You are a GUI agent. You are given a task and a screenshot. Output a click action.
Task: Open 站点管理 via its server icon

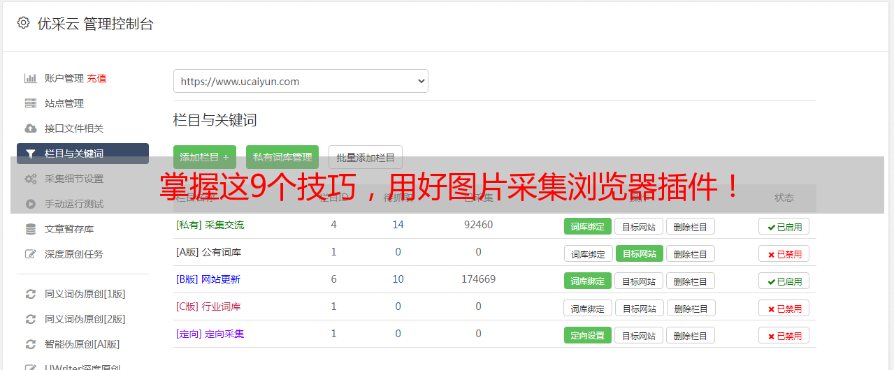[x=30, y=103]
